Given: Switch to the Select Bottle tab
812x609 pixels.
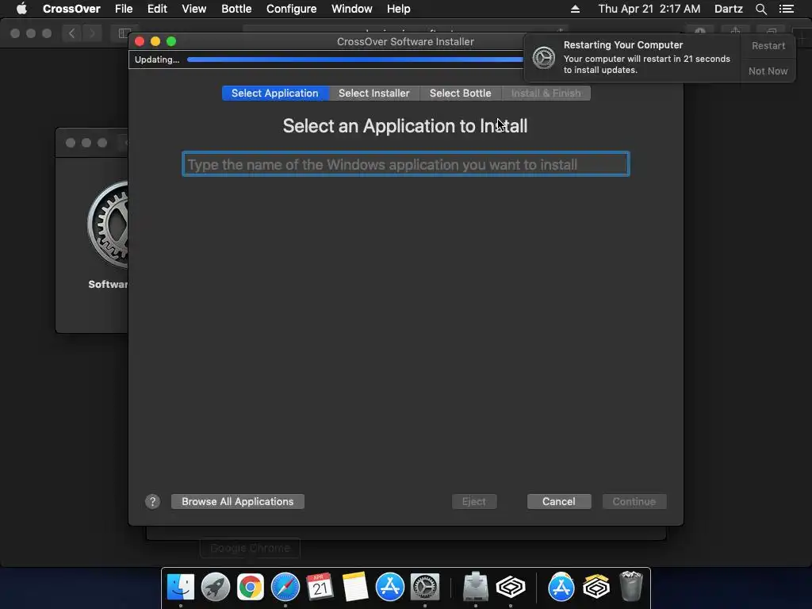Looking at the screenshot, I should pos(461,94).
